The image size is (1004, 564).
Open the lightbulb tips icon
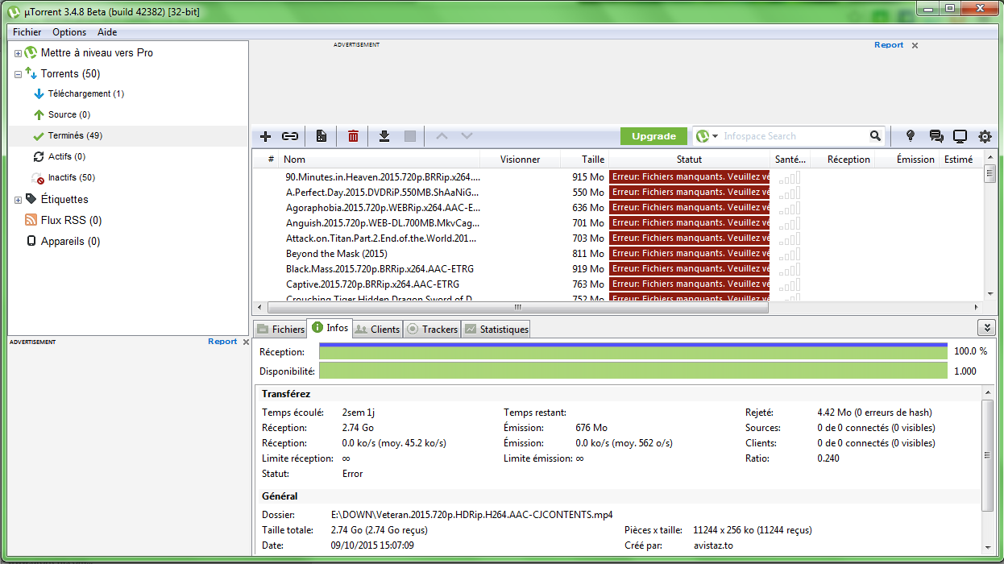pyautogui.click(x=911, y=136)
